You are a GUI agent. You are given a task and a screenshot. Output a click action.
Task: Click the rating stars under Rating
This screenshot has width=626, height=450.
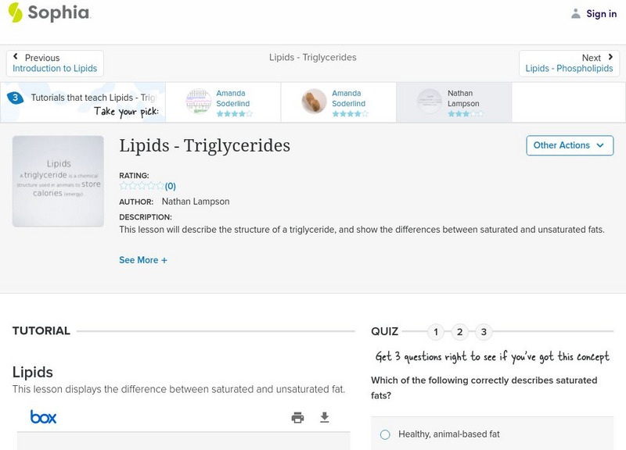(x=141, y=186)
